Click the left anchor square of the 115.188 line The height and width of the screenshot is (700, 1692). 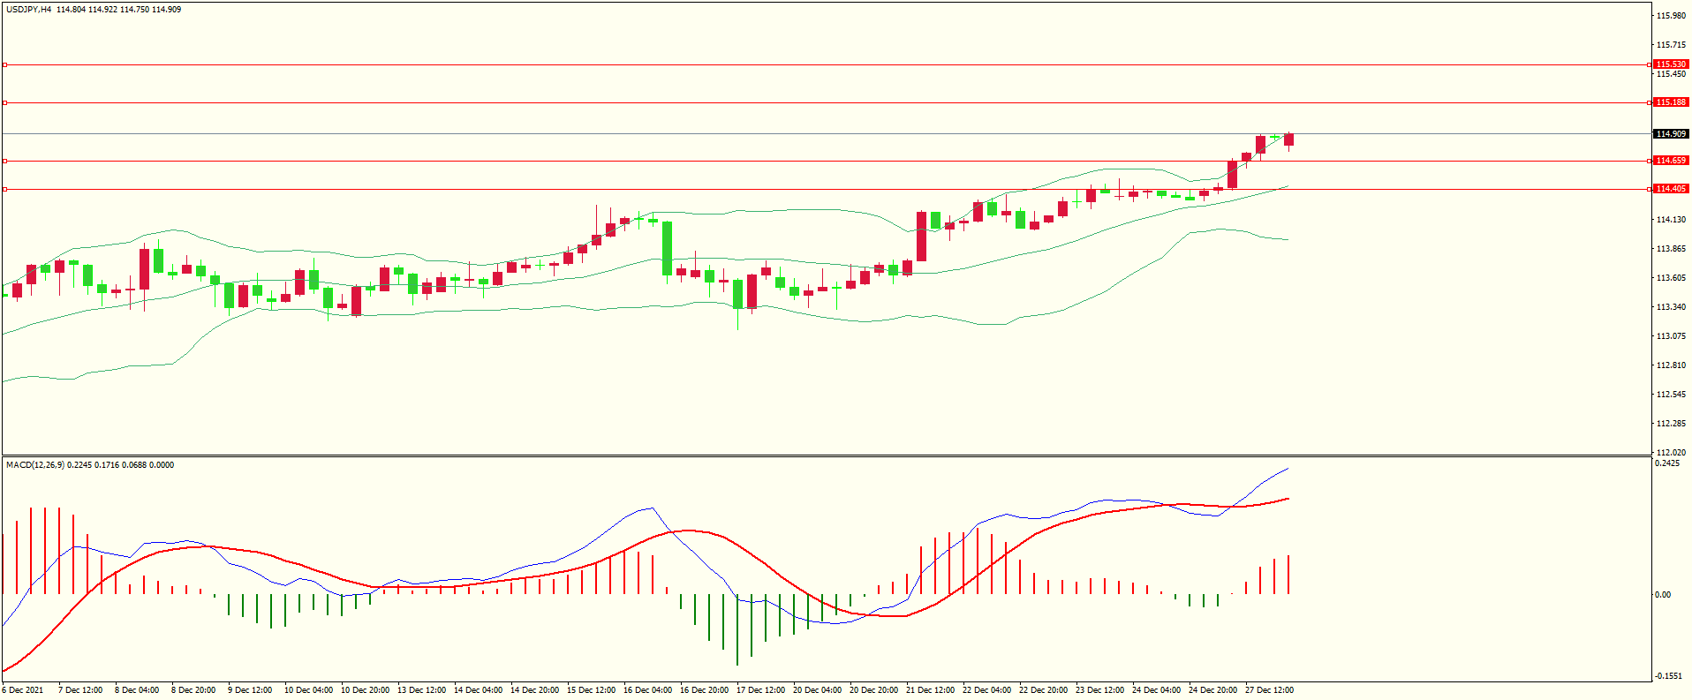[x=4, y=103]
